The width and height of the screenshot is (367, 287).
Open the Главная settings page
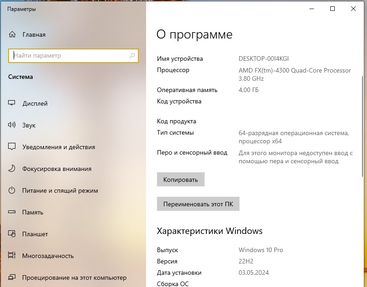pyautogui.click(x=34, y=34)
